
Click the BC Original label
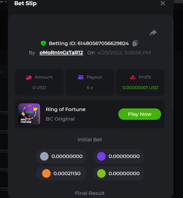(x=60, y=119)
